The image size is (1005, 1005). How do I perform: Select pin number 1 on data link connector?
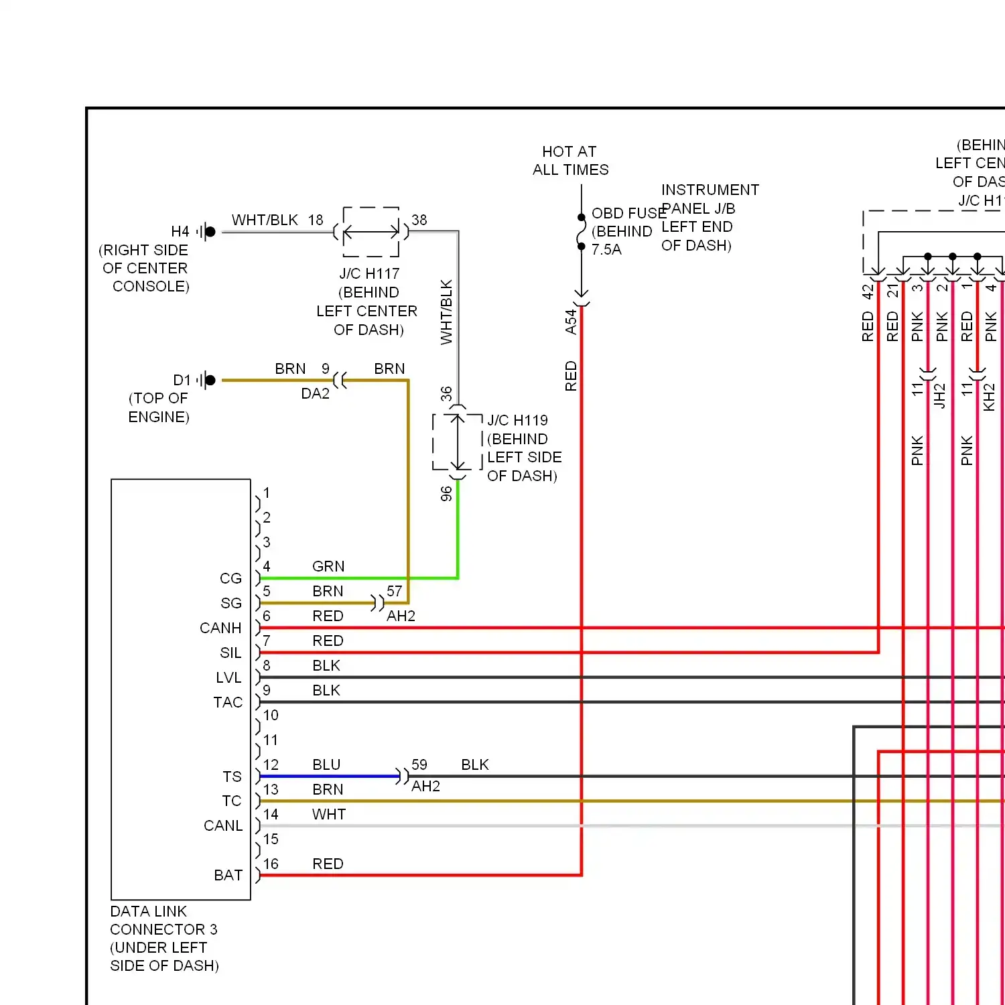click(267, 492)
